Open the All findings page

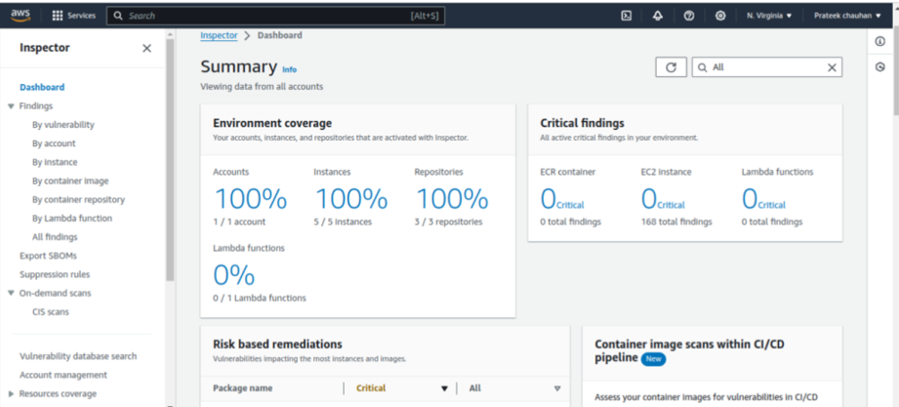[x=55, y=237]
